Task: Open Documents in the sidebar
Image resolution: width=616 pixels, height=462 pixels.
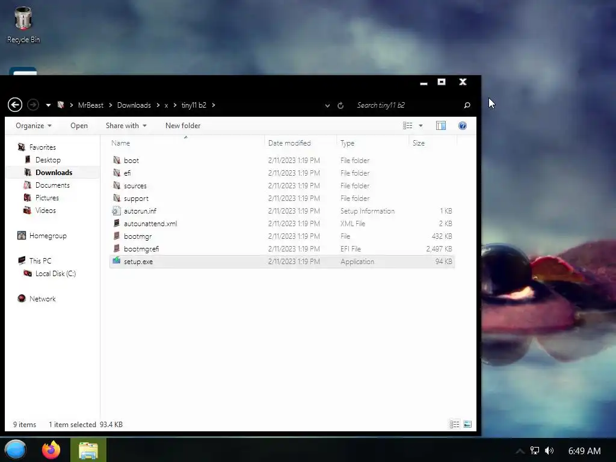Action: pyautogui.click(x=52, y=185)
